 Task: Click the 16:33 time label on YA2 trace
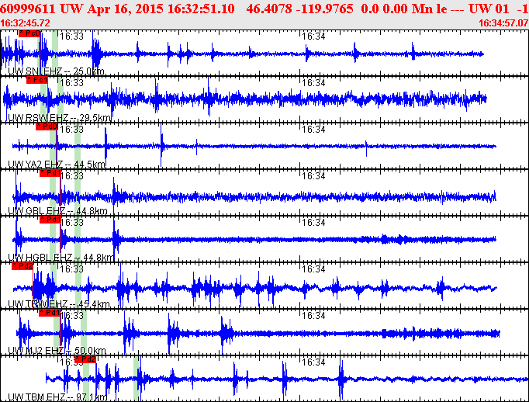(72, 130)
